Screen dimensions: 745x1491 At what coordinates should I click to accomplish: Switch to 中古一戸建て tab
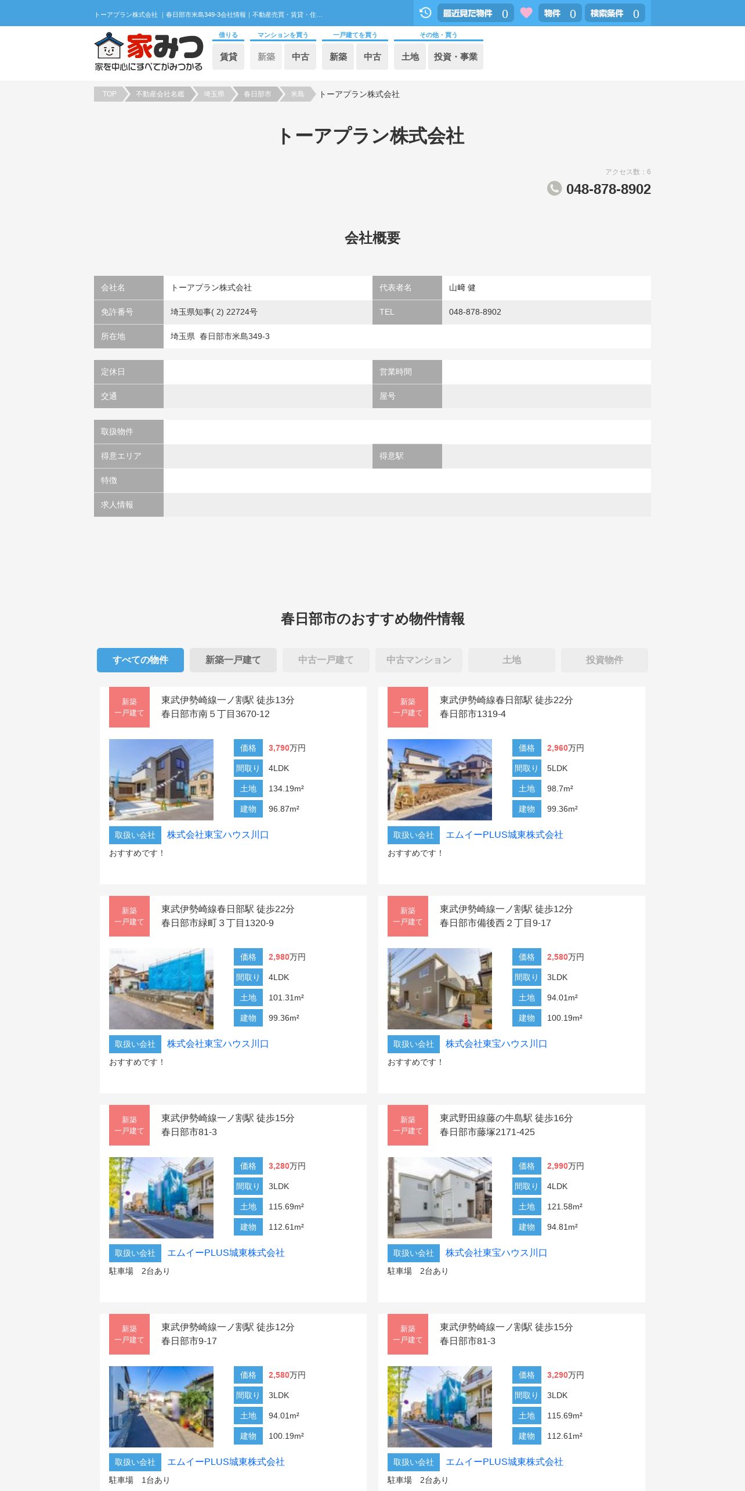point(326,660)
